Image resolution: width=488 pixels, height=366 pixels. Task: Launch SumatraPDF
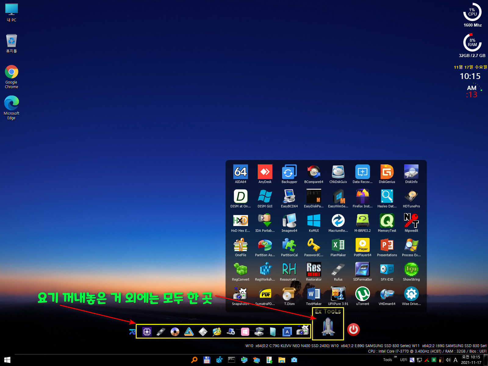tap(265, 294)
